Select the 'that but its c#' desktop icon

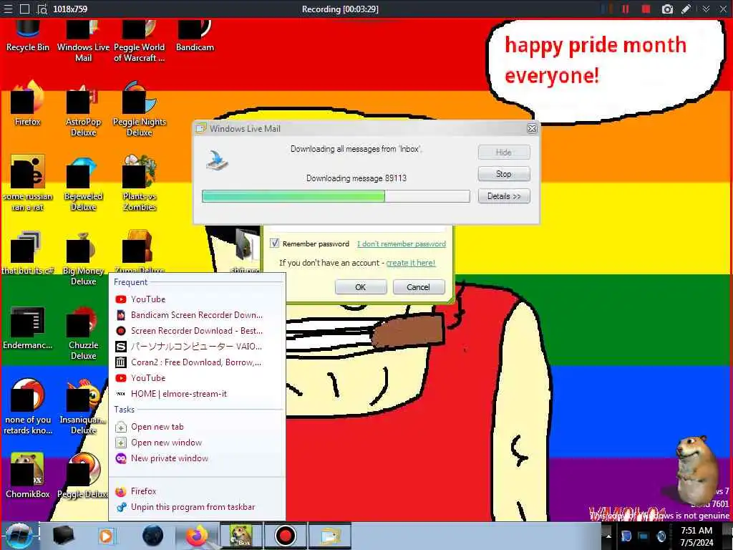coord(28,253)
